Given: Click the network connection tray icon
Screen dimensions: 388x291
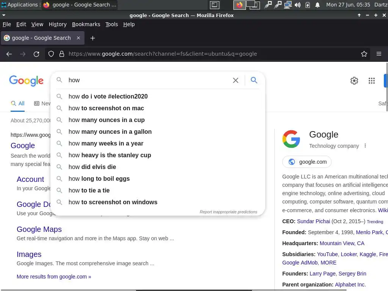Looking at the screenshot, I should (x=288, y=5).
